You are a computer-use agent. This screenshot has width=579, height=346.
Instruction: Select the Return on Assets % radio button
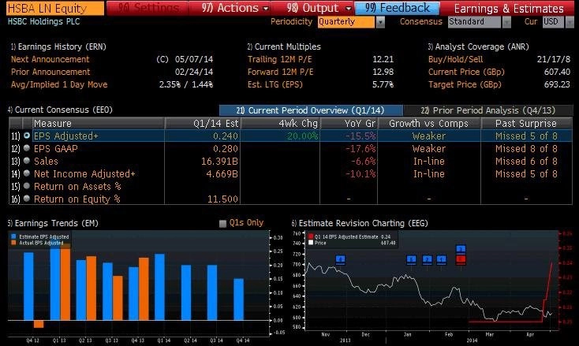[27, 186]
